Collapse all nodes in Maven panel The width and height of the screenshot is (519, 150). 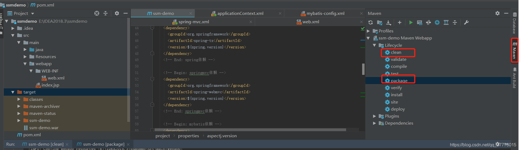455,22
